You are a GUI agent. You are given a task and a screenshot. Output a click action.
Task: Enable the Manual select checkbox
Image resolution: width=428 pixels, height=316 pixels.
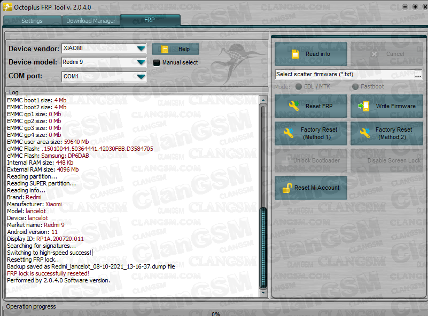click(x=157, y=62)
